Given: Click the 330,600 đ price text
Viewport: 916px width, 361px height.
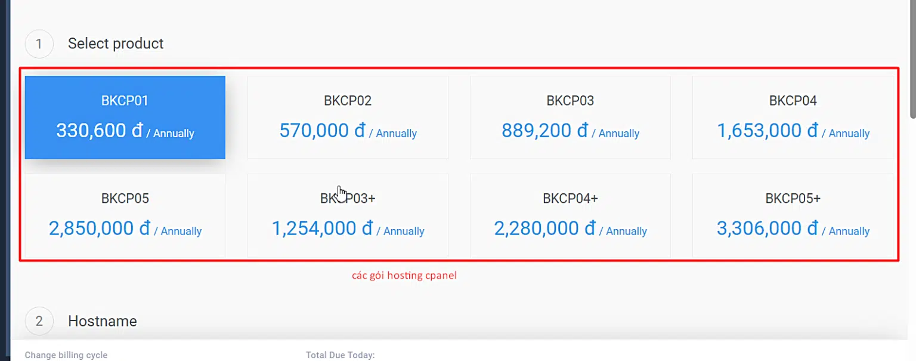Looking at the screenshot, I should click(x=99, y=131).
